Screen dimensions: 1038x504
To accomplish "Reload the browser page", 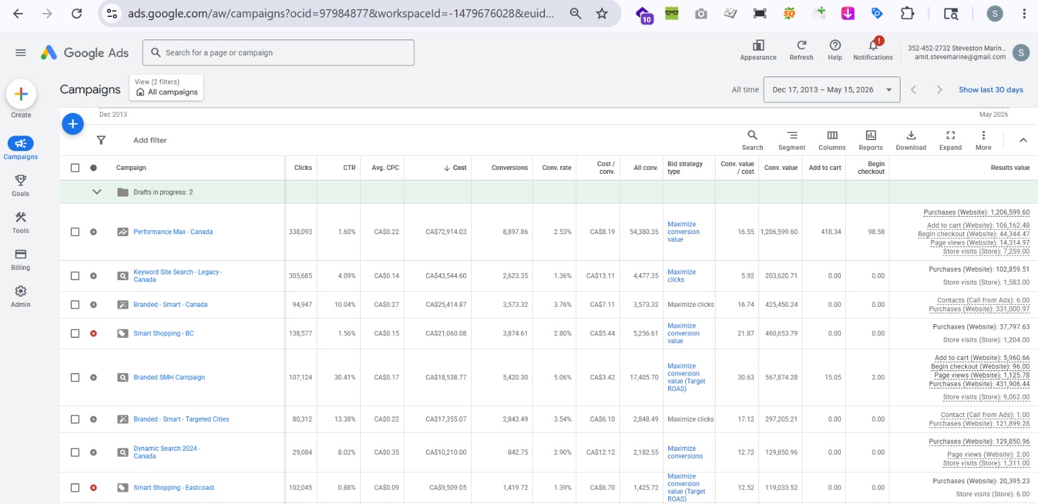I will coord(77,14).
